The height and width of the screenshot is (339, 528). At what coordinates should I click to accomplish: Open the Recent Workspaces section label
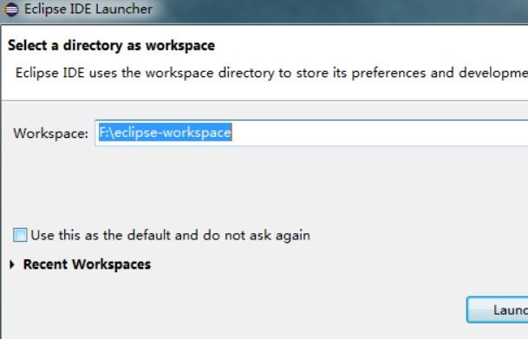(x=87, y=264)
